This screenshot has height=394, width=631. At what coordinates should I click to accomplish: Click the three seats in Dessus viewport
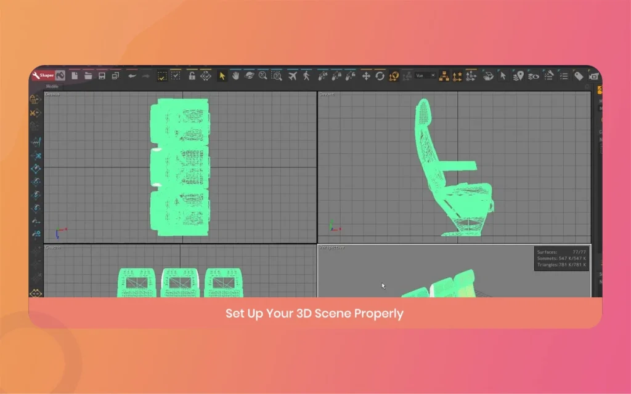[179, 167]
